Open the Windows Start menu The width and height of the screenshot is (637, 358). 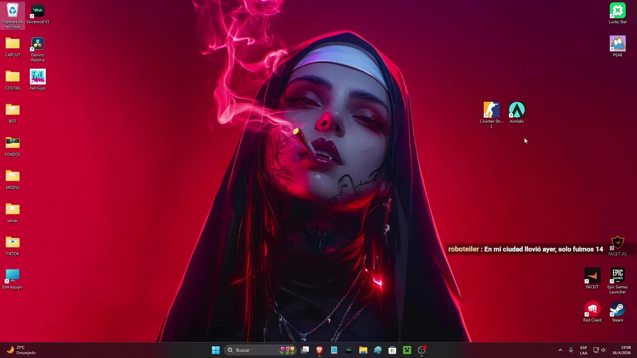click(x=215, y=350)
